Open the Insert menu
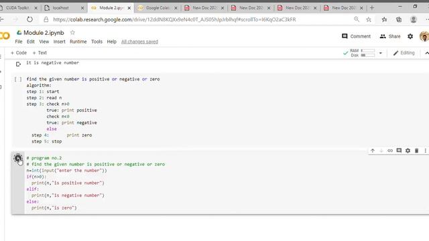 (x=60, y=42)
